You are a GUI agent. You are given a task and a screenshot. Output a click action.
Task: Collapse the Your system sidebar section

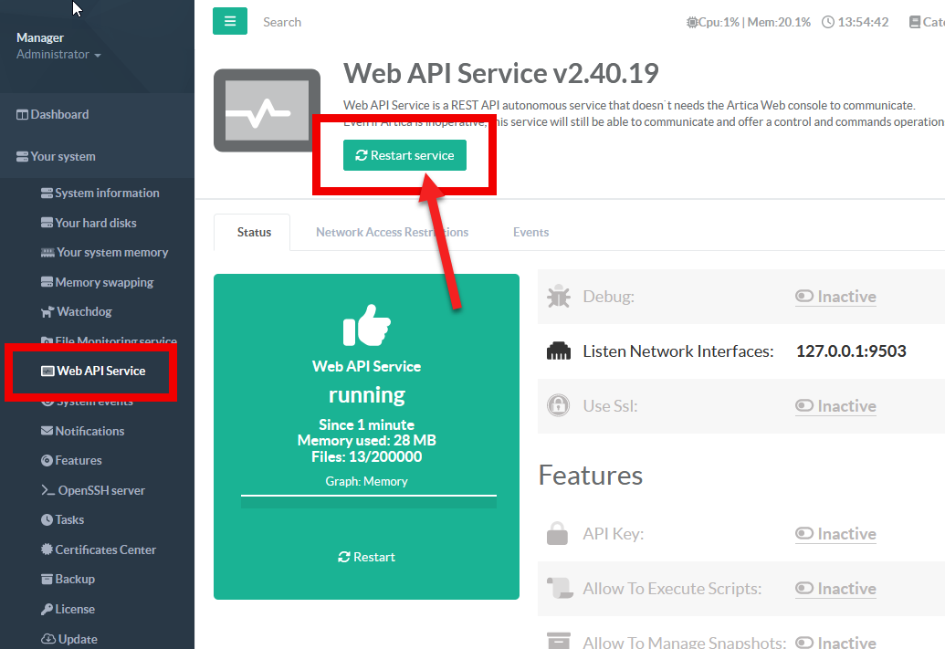coord(62,157)
